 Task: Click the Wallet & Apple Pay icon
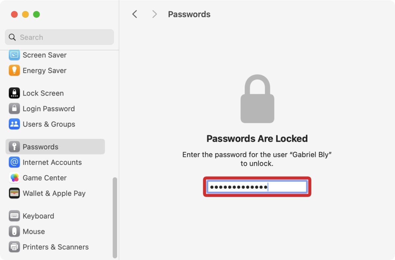click(x=14, y=193)
